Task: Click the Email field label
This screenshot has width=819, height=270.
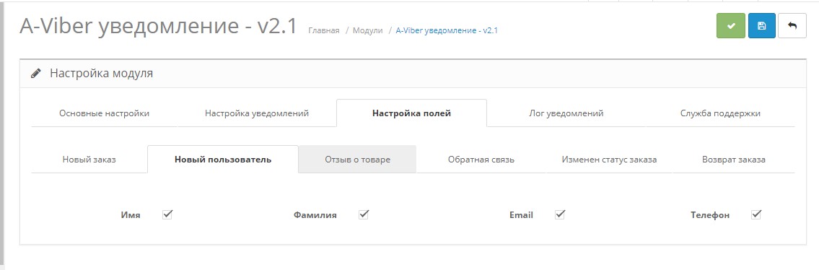Action: 521,215
